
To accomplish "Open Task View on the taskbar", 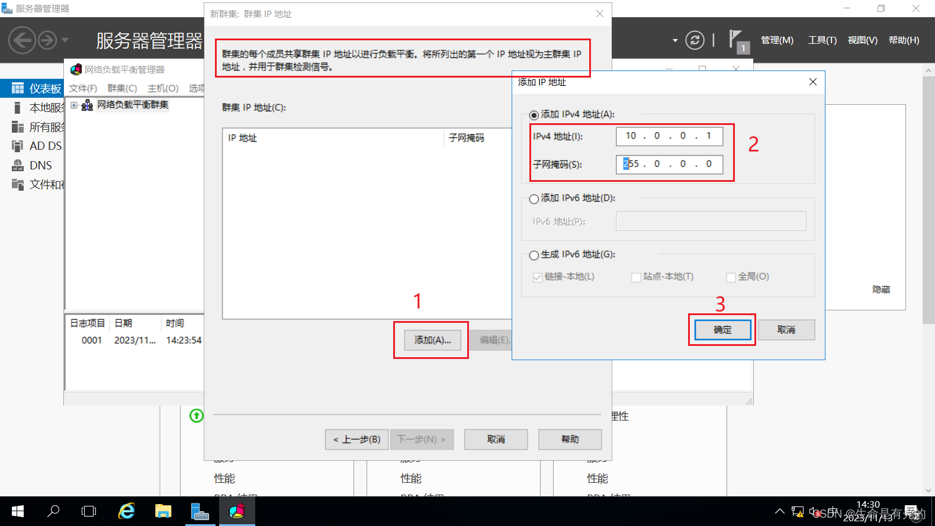I will (x=89, y=511).
